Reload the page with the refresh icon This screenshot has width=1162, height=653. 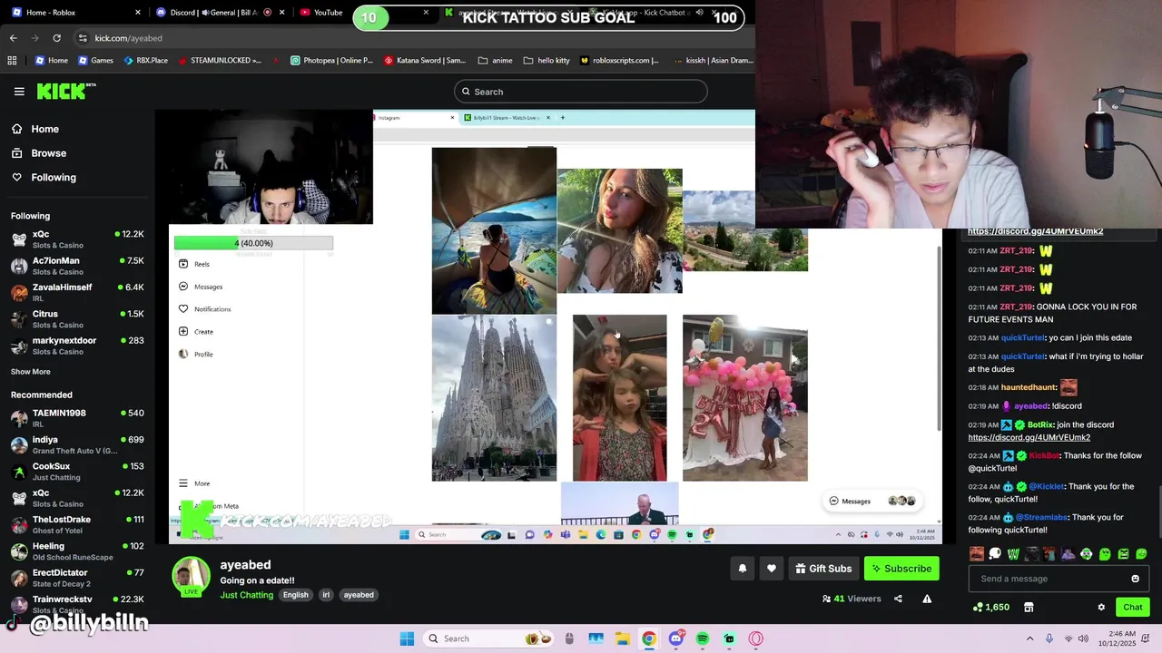click(56, 38)
